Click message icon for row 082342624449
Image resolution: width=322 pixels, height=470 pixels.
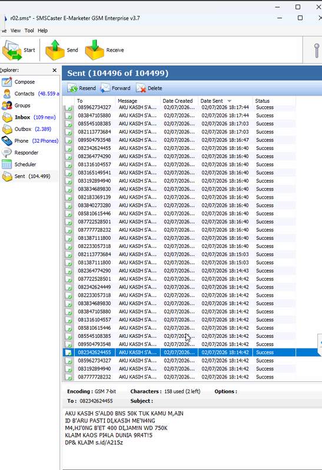point(68,287)
